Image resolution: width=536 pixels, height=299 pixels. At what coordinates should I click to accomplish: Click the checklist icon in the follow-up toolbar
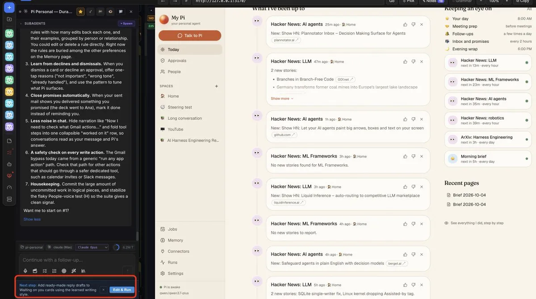coord(45,271)
